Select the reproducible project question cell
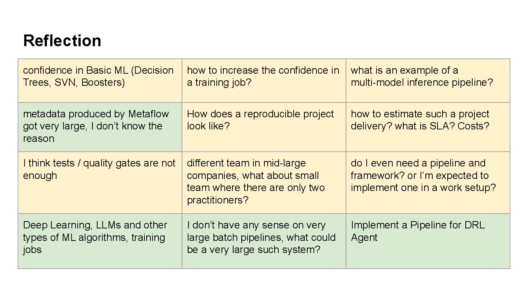Screen dimensions: 528x297 (x=264, y=127)
